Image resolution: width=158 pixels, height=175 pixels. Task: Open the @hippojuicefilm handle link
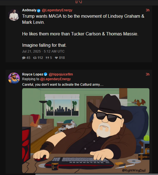tap(61, 74)
